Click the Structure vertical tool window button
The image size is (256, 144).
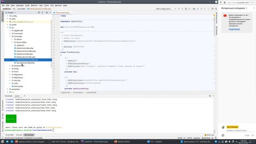[2, 105]
